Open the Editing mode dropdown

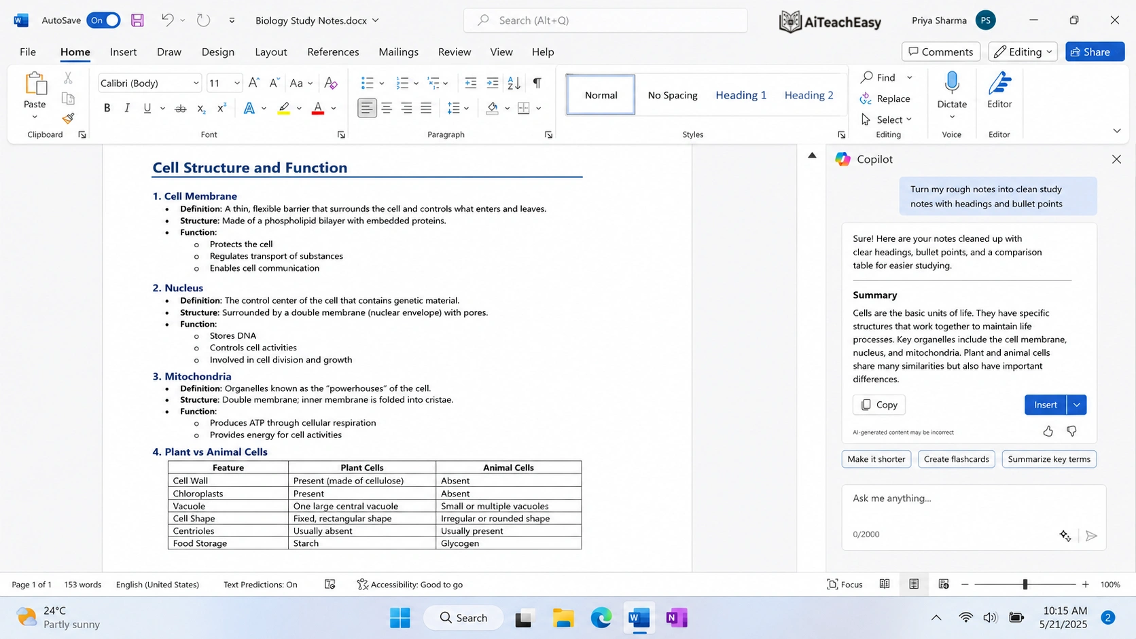point(1023,52)
